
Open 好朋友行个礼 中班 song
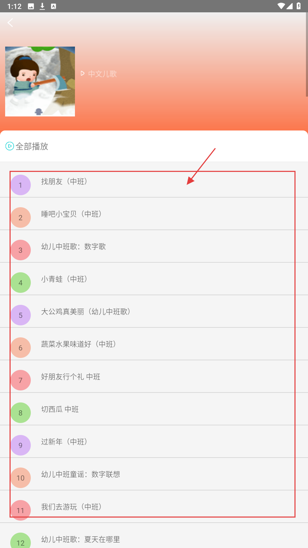[x=71, y=377]
